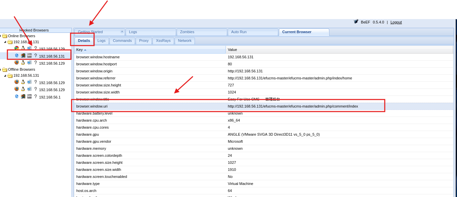The height and width of the screenshot is (197, 457).
Task: Close the Getting Started tab
Action: click(x=122, y=31)
